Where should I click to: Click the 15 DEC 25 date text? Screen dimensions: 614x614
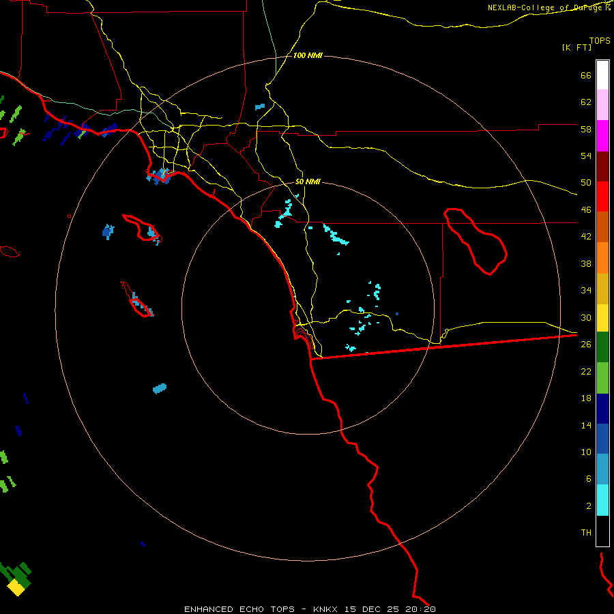[372, 609]
